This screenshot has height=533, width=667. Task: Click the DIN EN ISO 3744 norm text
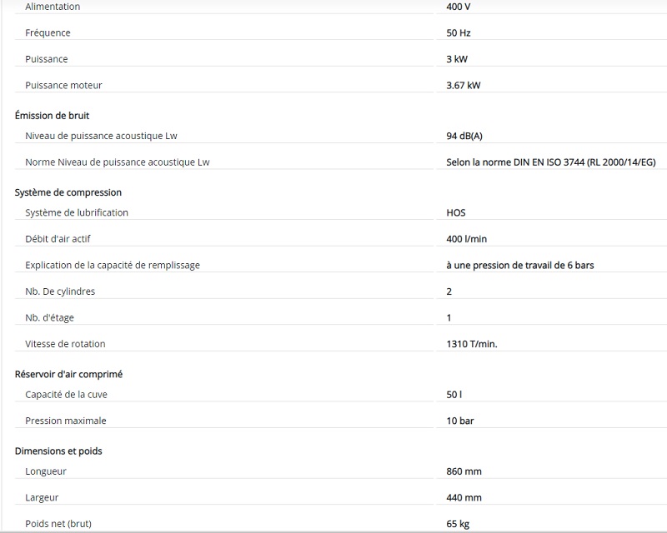pos(550,162)
